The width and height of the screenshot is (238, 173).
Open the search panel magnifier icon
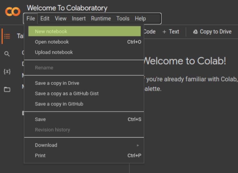click(7, 54)
